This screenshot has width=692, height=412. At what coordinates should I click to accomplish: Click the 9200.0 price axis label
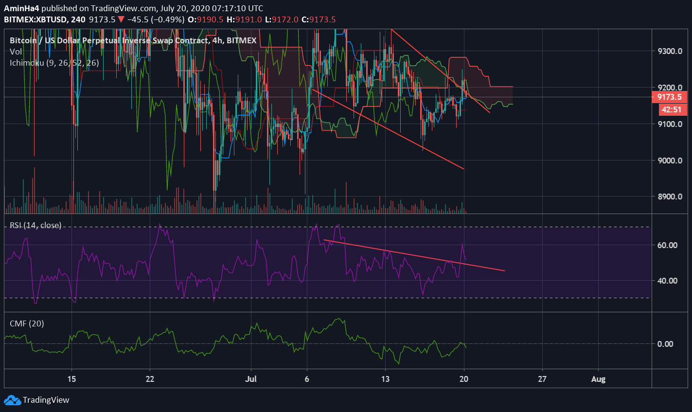pos(670,88)
